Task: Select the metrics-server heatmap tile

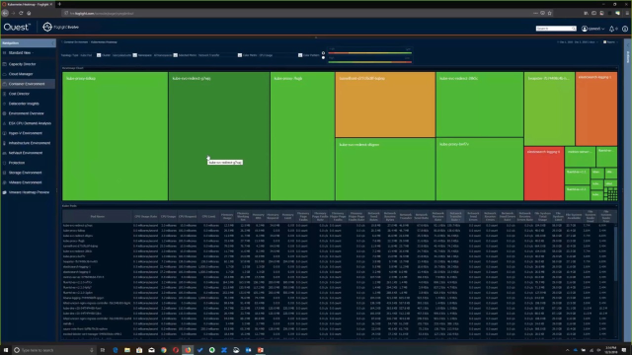Action: point(580,157)
